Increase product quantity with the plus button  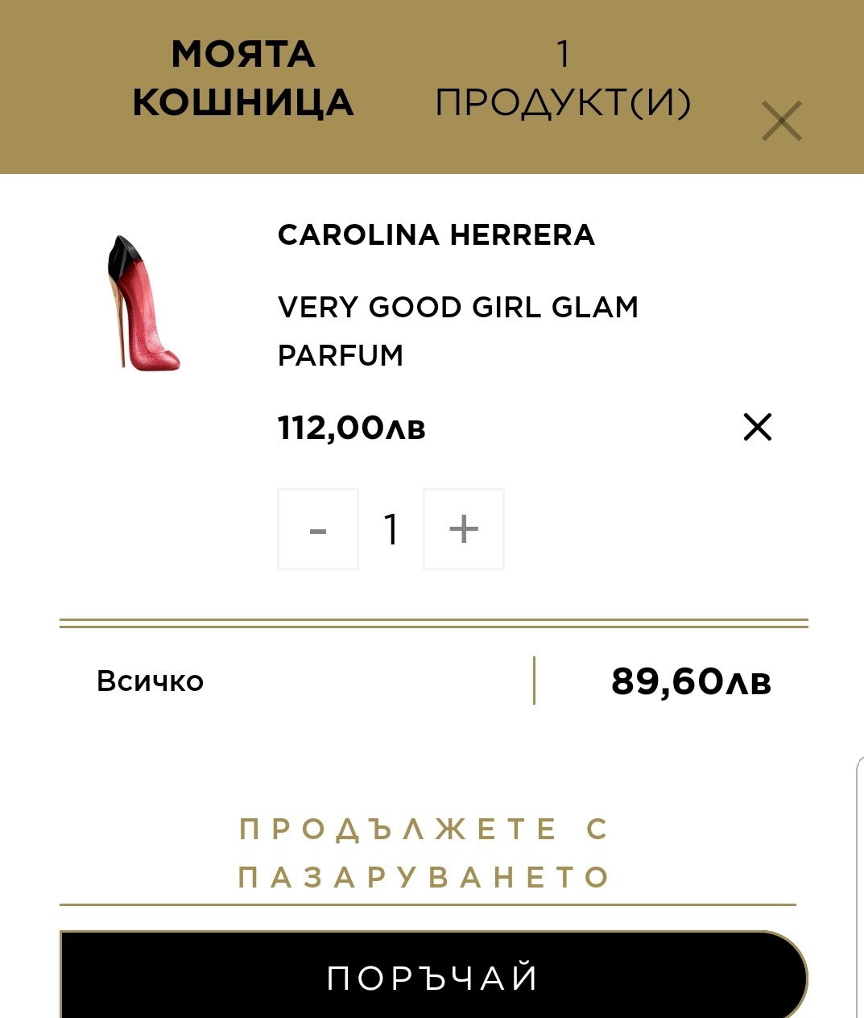464,529
